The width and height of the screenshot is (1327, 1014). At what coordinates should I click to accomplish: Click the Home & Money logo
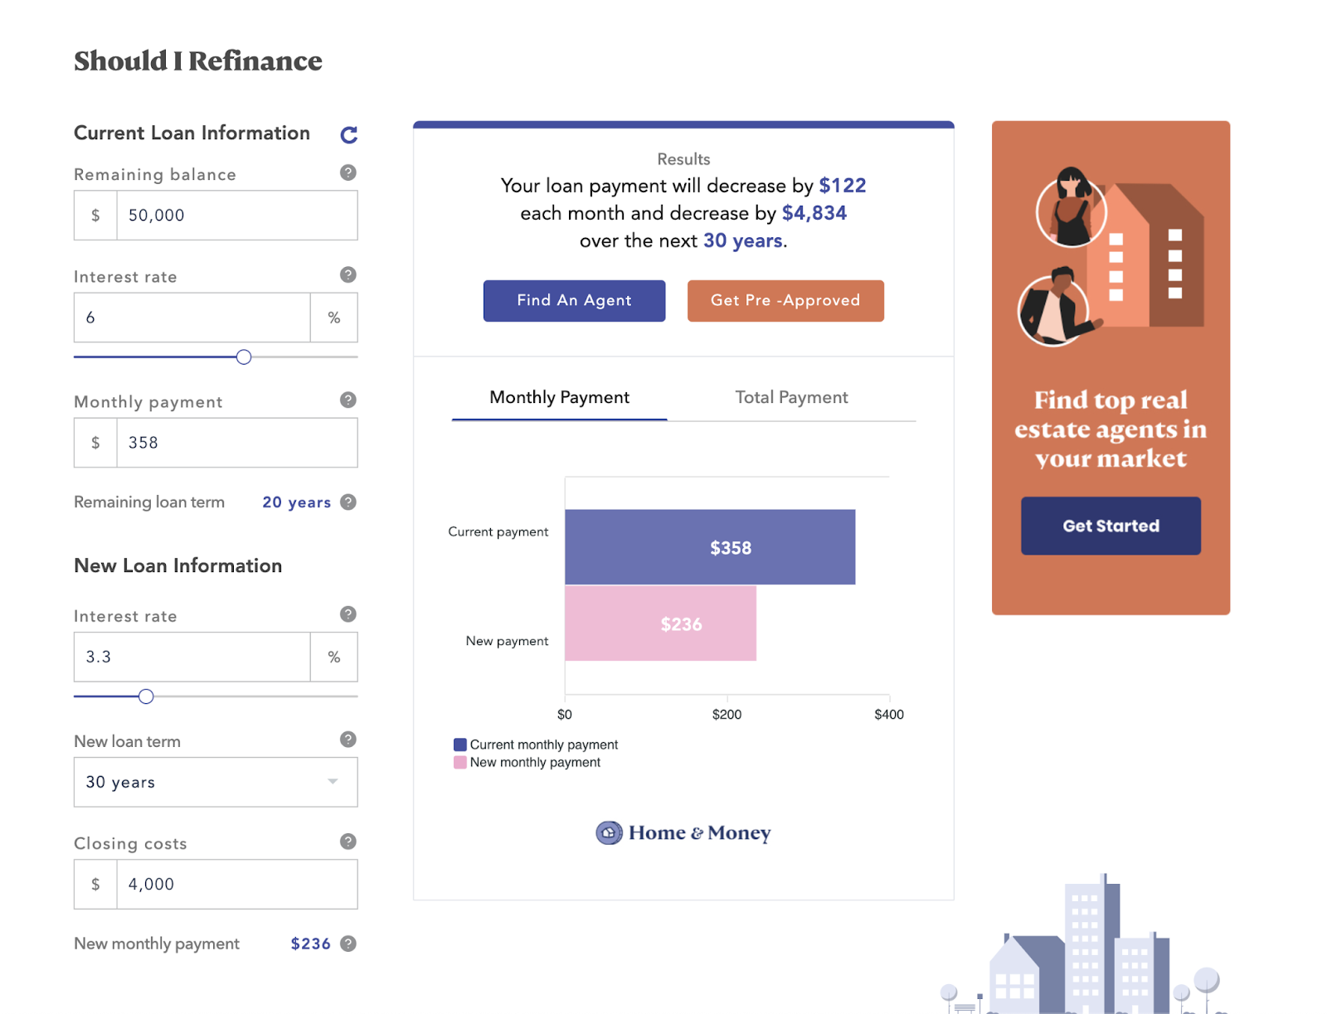683,832
